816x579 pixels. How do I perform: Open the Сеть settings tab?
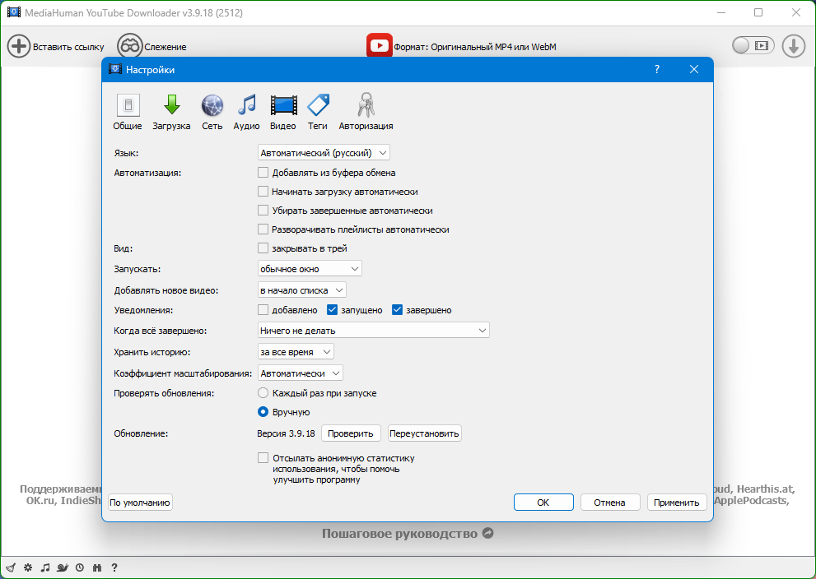[212, 112]
